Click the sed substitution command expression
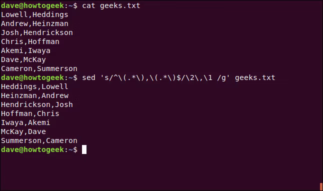Image resolution: width=323 pixels, height=191 pixels. 165,77
